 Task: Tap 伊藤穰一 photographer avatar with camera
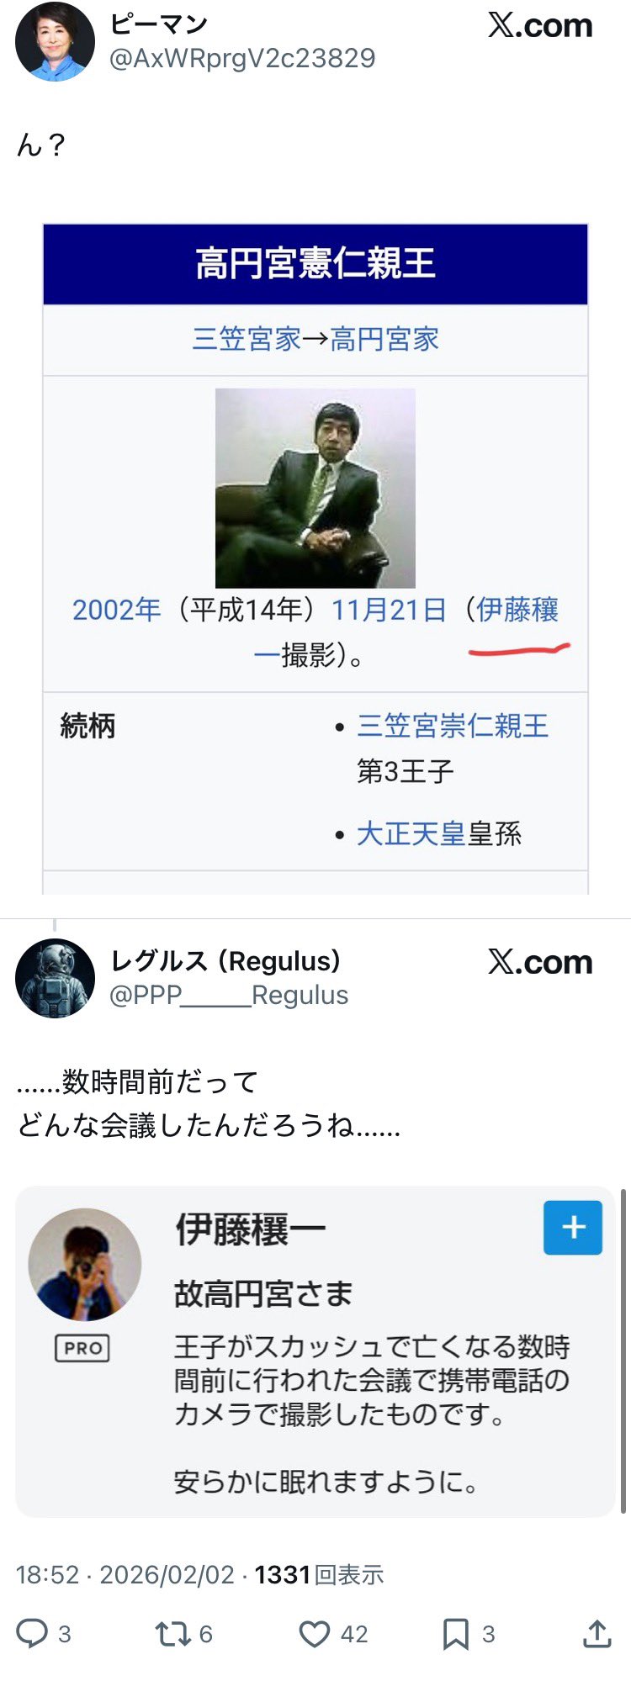coord(85,1265)
